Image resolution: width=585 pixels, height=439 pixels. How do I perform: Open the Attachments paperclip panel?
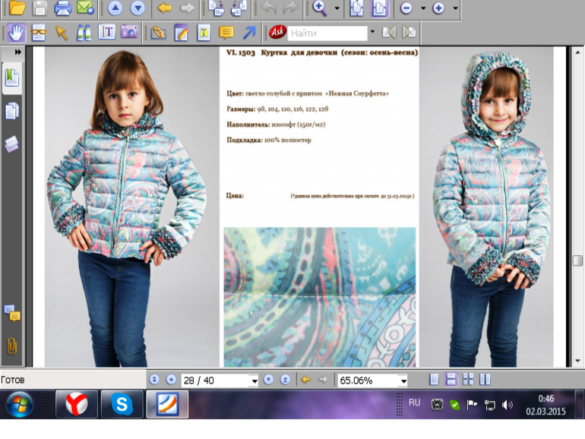pos(12,346)
